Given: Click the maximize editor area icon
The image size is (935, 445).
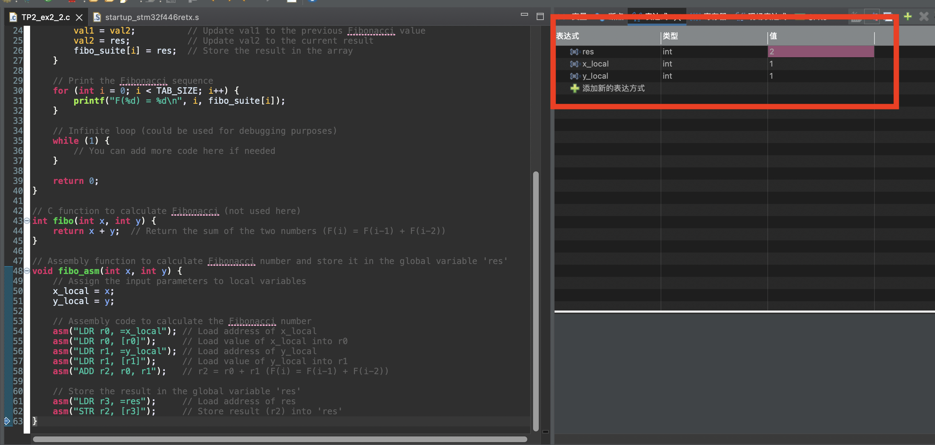Looking at the screenshot, I should click(540, 16).
